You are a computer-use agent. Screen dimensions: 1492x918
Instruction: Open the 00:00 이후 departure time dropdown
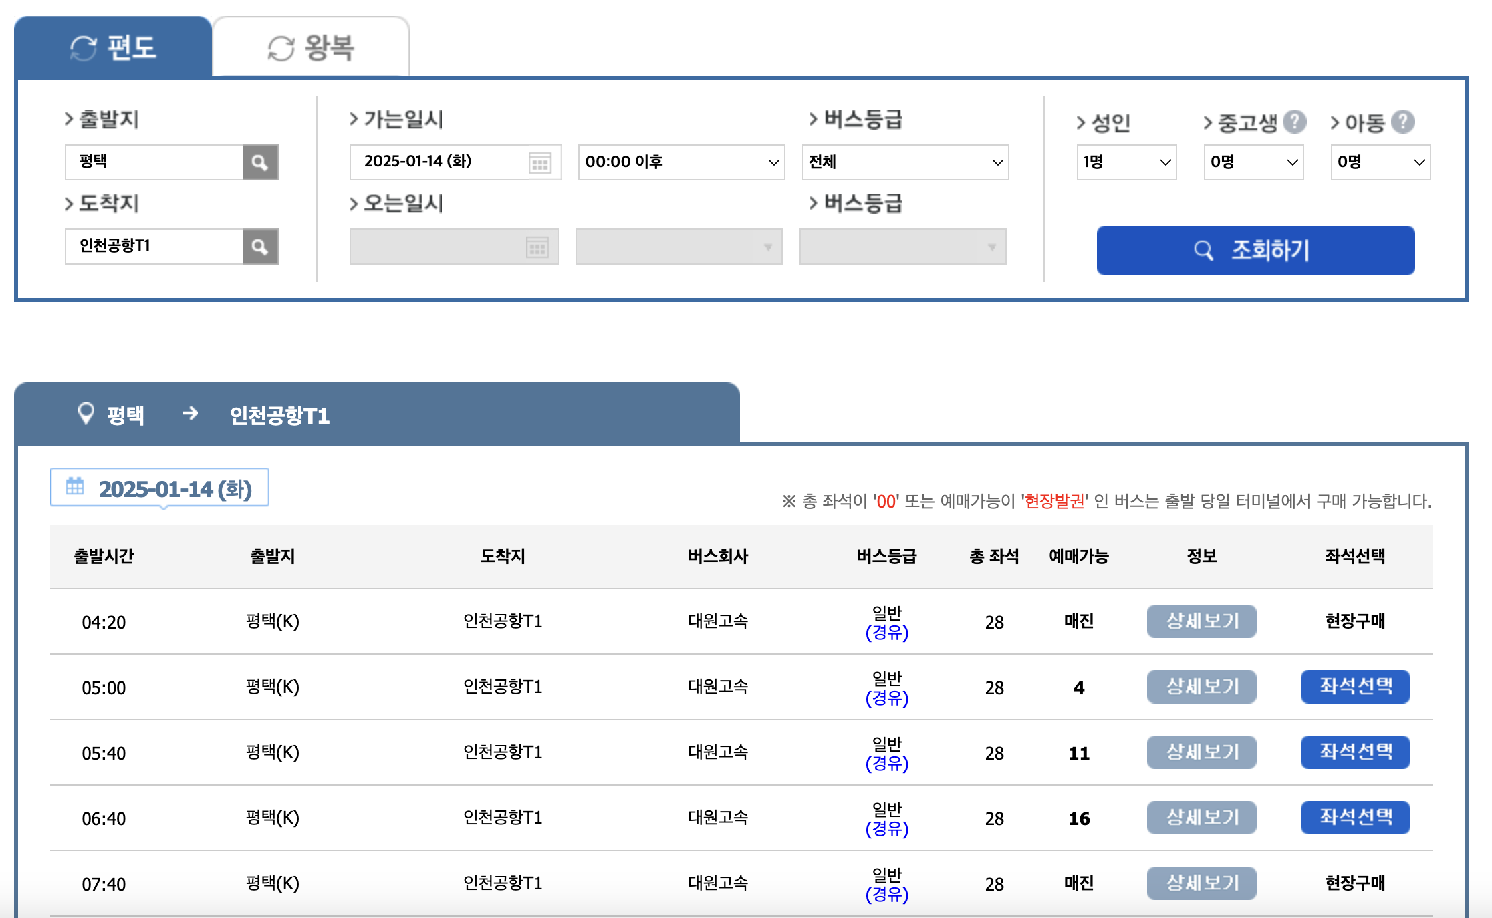(x=680, y=162)
